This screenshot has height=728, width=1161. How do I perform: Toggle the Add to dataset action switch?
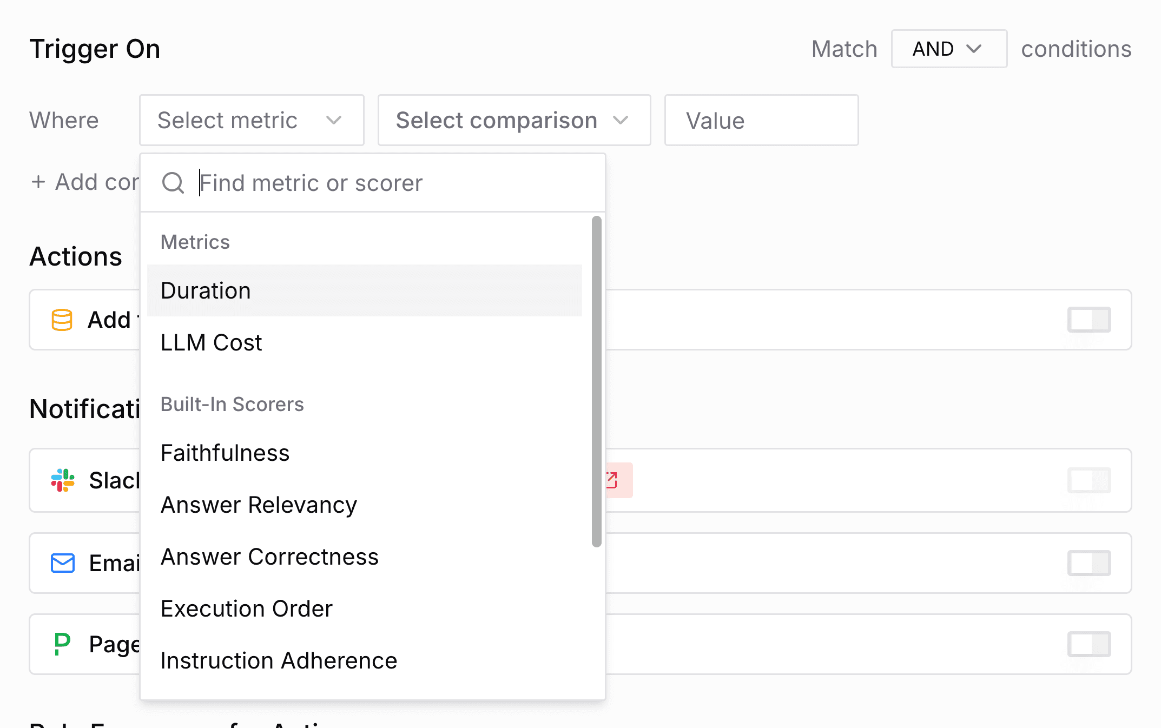click(1089, 320)
